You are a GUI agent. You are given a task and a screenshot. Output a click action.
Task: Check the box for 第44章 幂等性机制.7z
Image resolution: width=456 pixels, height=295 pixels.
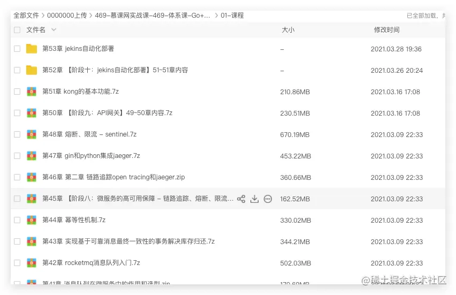(17, 220)
